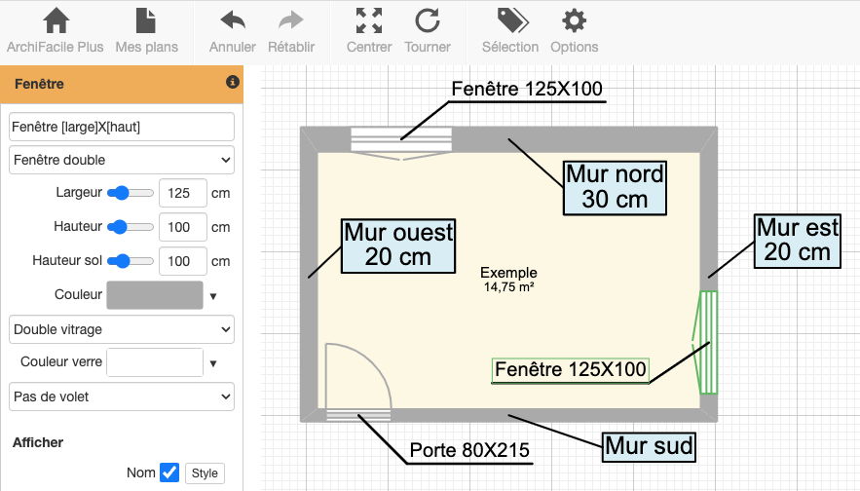The height and width of the screenshot is (491, 860).
Task: Click the Rétablir redo arrow
Action: click(x=291, y=21)
